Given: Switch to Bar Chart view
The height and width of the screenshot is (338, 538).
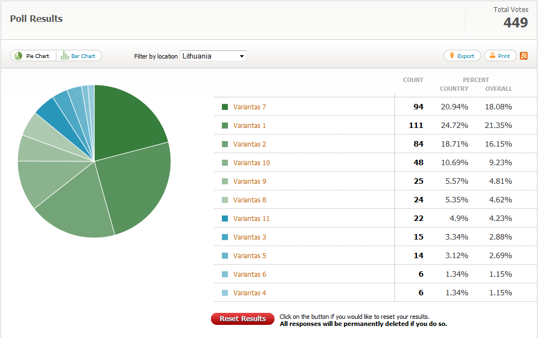Looking at the screenshot, I should (x=79, y=56).
